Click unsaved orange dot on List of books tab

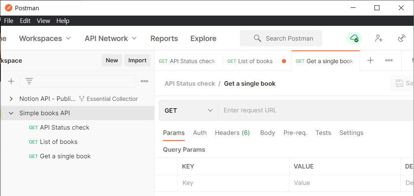point(284,61)
